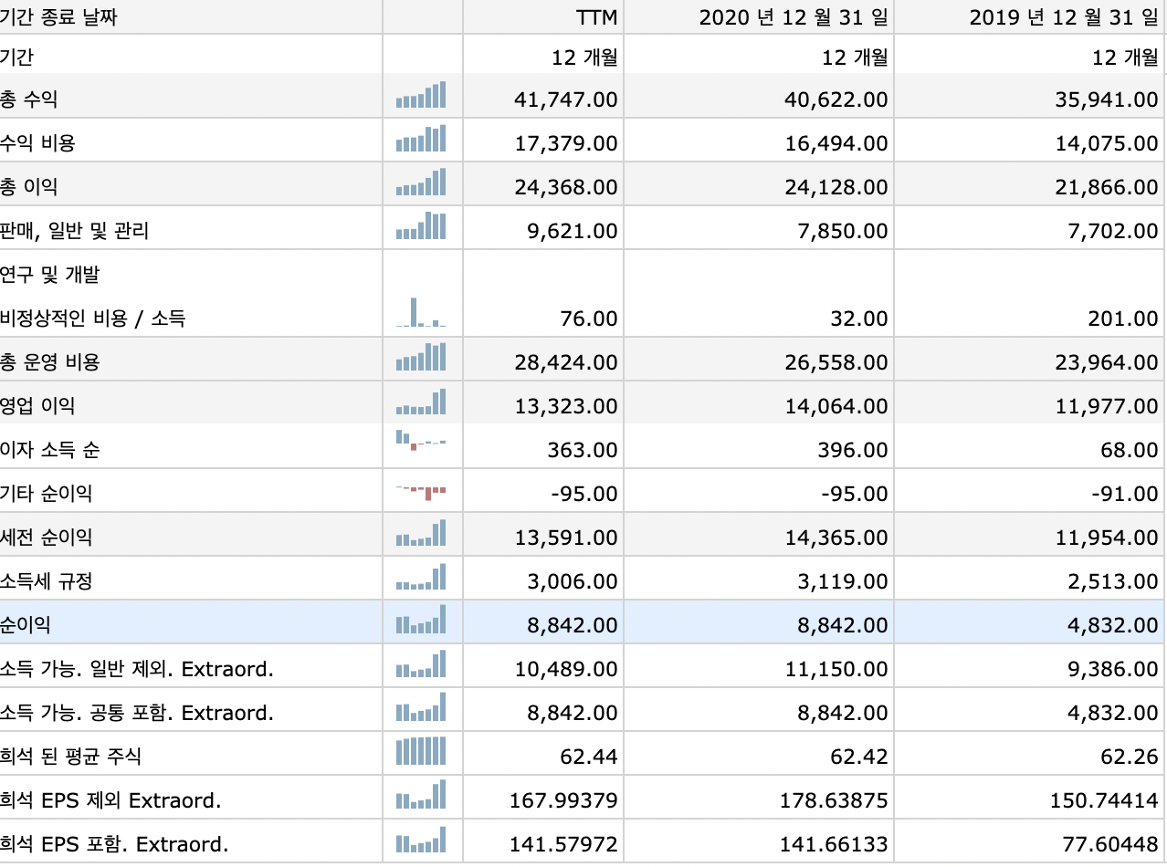
Task: Click 2020 gross profit value 24,128.00
Action: [836, 187]
